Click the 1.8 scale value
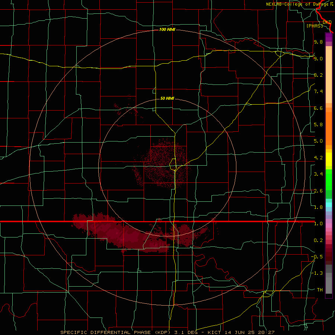The image size is (335, 335). point(318,207)
